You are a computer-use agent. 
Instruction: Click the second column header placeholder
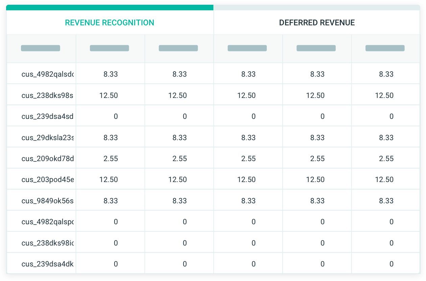click(109, 48)
